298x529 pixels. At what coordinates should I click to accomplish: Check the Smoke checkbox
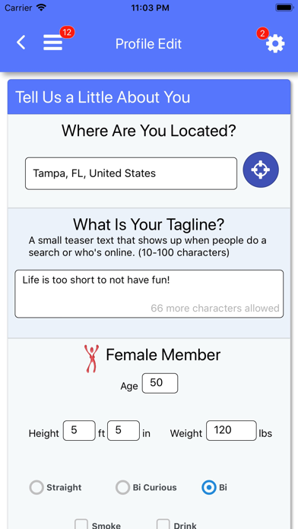81,524
